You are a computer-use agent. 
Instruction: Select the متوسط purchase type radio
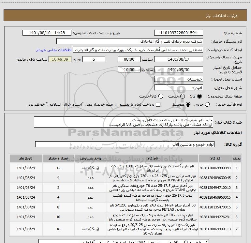[188, 104]
